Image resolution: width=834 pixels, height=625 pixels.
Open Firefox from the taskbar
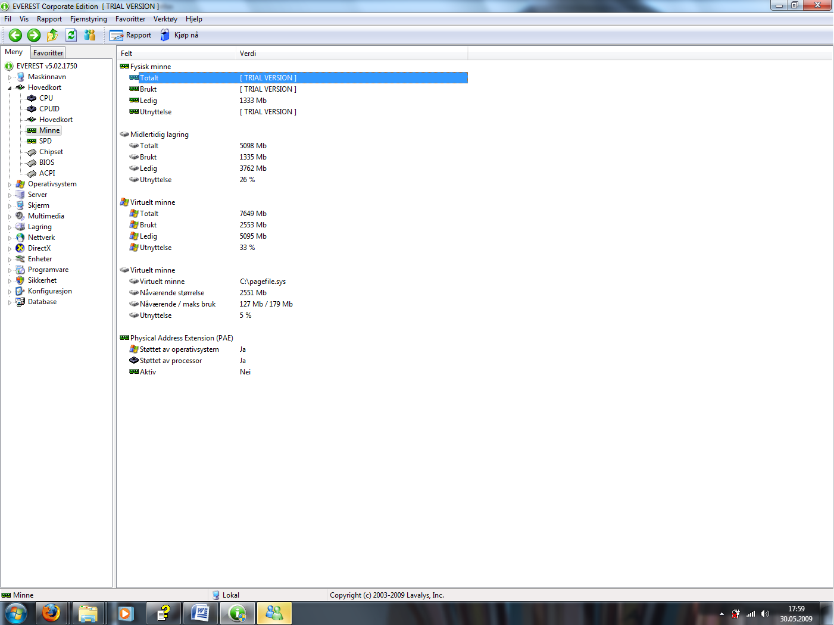pyautogui.click(x=51, y=613)
